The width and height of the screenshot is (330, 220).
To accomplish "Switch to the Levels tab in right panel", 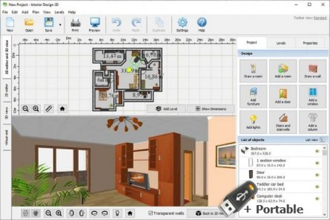I will tap(281, 43).
